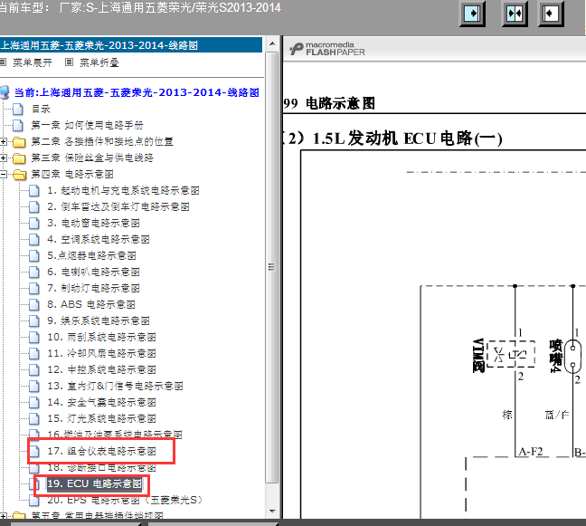This screenshot has height=526, width=586.
Task: Open 6. 电喇叭电路示意图
Action: tap(93, 272)
